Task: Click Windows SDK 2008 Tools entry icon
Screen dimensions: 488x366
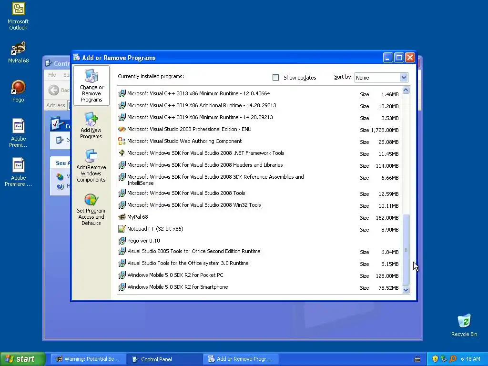Action: 122,193
